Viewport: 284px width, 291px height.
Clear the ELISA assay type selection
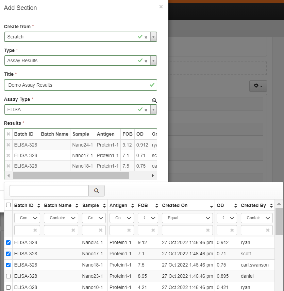146,110
